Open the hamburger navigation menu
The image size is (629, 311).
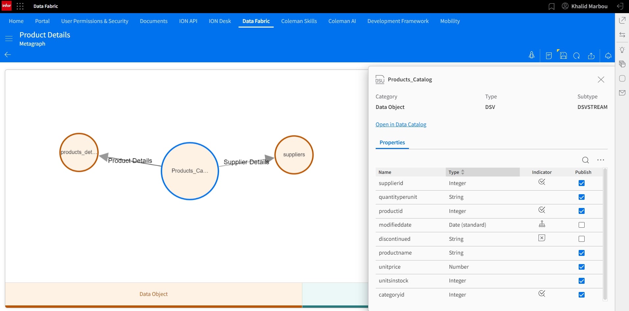(9, 38)
